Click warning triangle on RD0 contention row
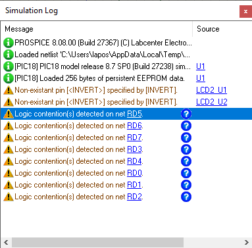Image resolution: width=252 pixels, height=248 pixels. coord(9,173)
